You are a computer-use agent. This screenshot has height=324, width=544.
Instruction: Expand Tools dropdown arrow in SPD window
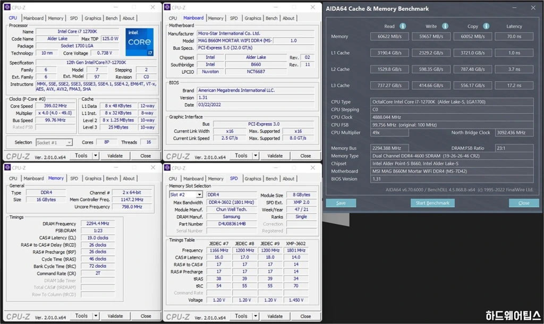tap(256, 316)
